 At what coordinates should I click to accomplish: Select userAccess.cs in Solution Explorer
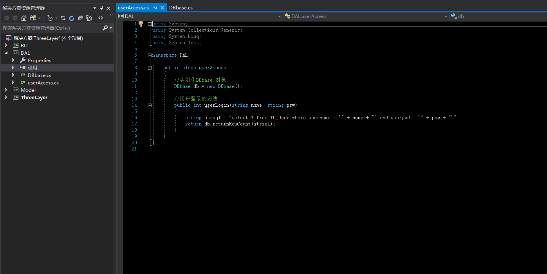43,83
